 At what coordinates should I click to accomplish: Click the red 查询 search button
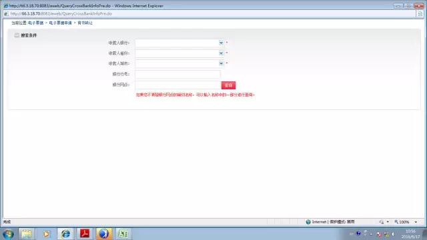coord(228,85)
